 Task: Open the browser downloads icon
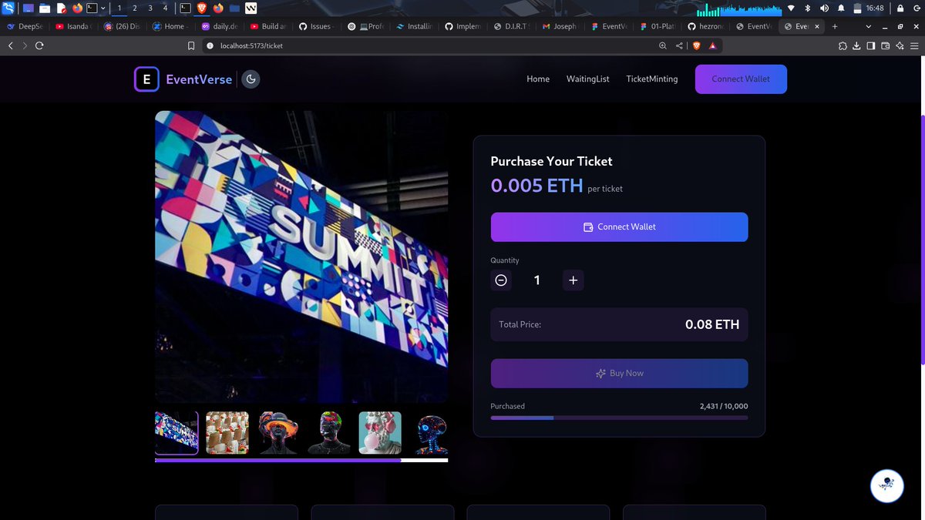point(856,45)
